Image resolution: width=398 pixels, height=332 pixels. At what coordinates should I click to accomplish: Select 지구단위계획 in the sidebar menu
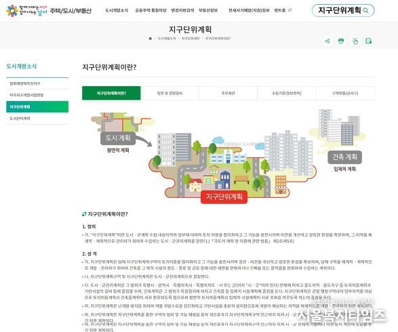click(37, 106)
